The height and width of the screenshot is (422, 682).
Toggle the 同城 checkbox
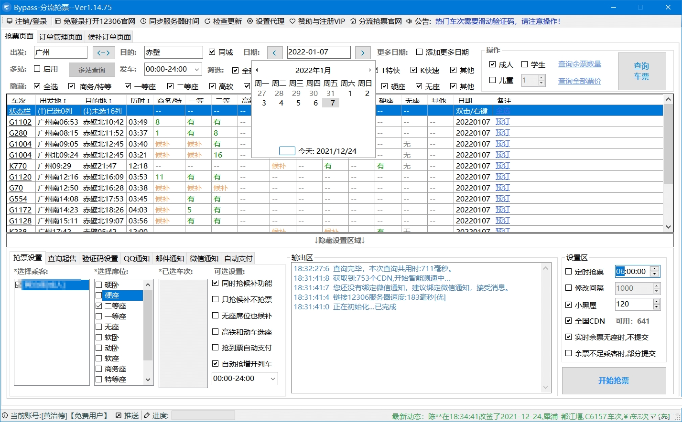(211, 52)
